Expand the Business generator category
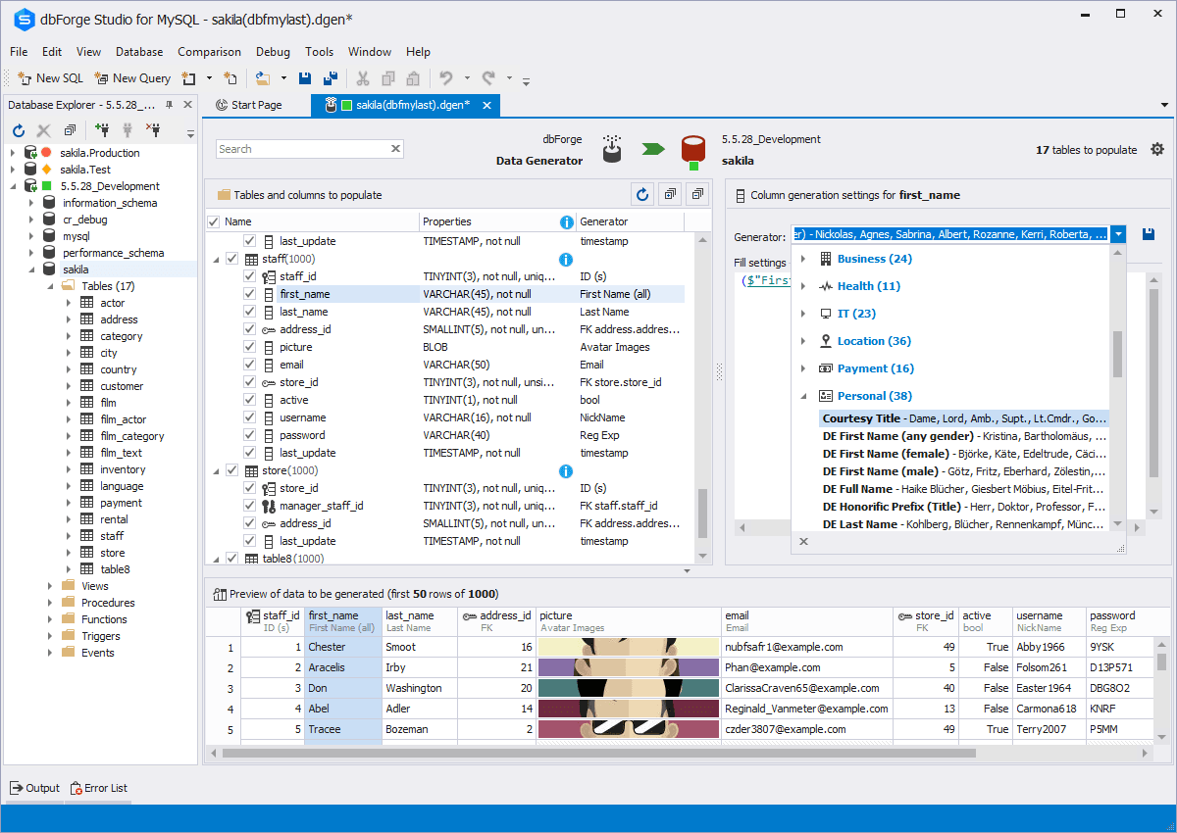Viewport: 1177px width, 833px height. coord(804,259)
